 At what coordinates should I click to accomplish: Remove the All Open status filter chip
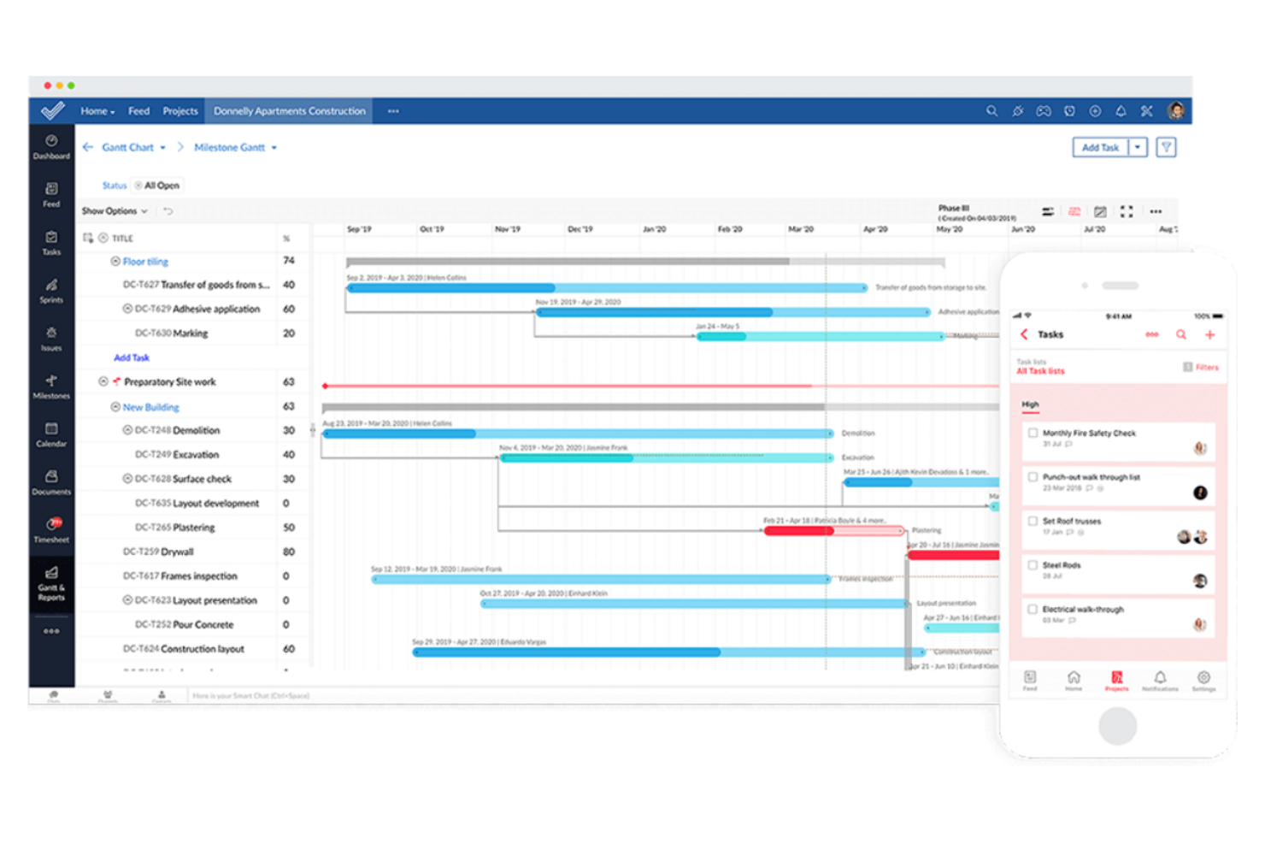(139, 185)
